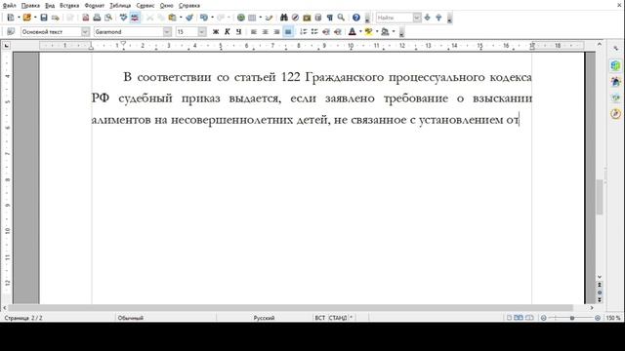Image resolution: width=625 pixels, height=351 pixels.
Task: Open LibreOffice Help question mark icon
Action: pos(356,18)
